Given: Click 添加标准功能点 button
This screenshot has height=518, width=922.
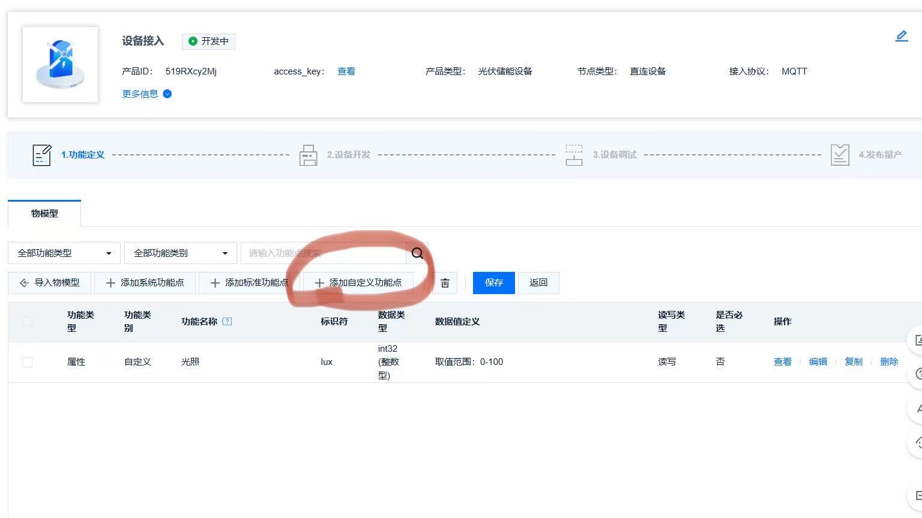Looking at the screenshot, I should point(249,282).
